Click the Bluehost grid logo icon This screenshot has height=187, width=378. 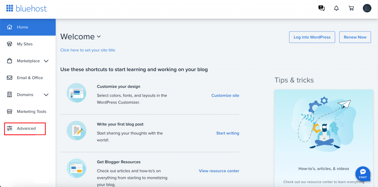[x=10, y=8]
